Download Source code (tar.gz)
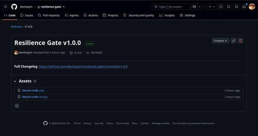 35,97
